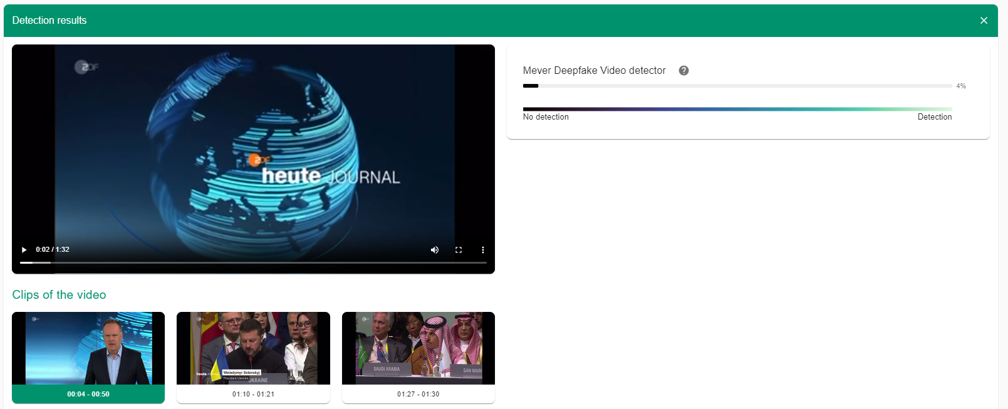The width and height of the screenshot is (1008, 409).
Task: Select clip 01:10 - 01:21 thumbnail
Action: (253, 348)
